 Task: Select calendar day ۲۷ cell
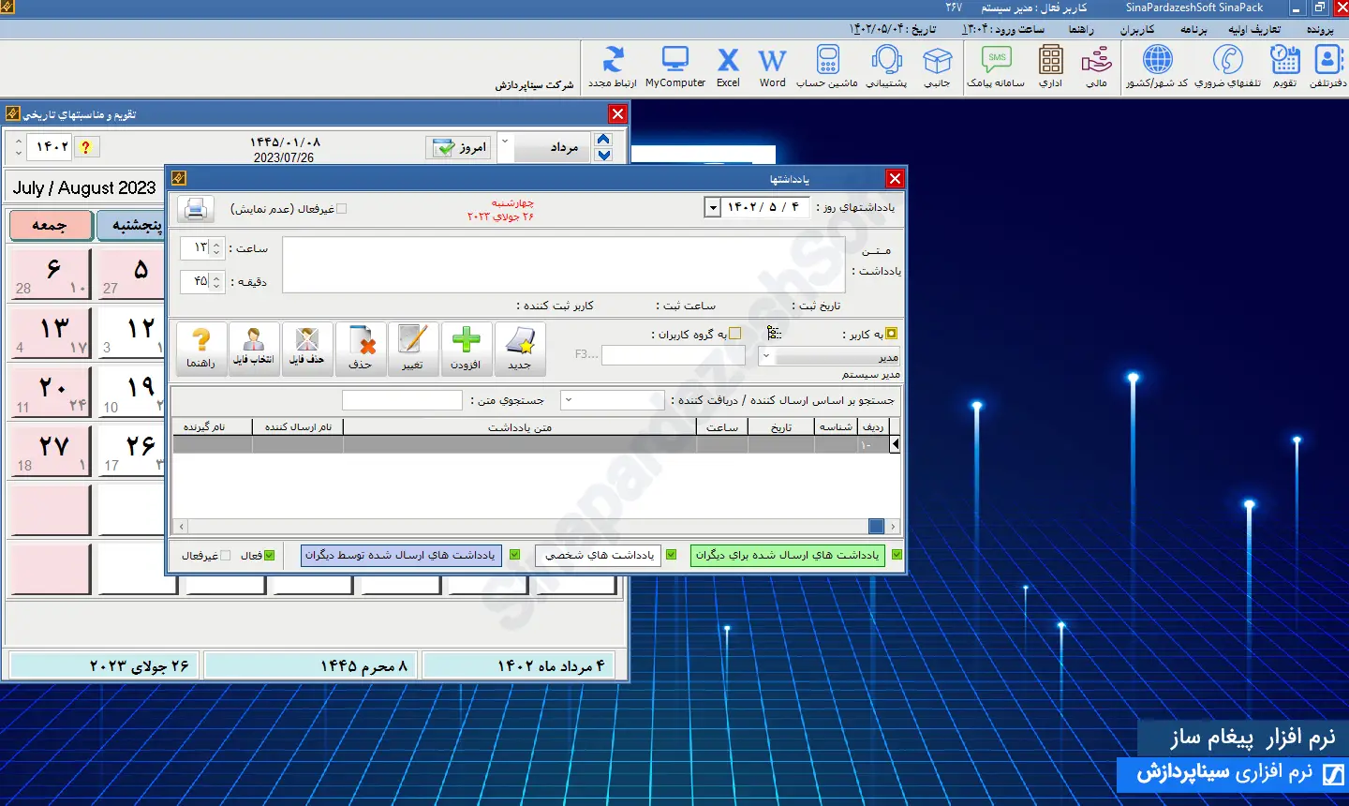pos(51,452)
